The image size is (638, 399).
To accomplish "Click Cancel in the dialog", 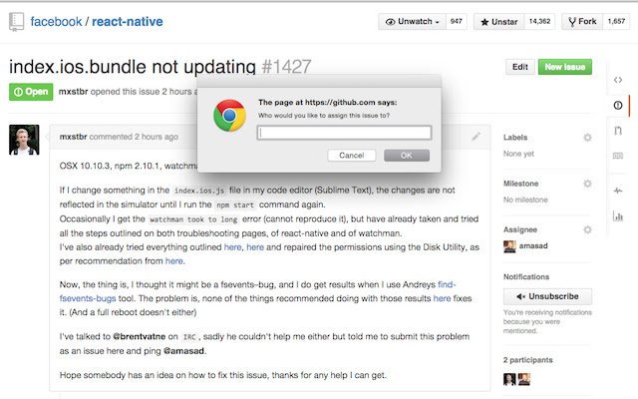I will click(352, 156).
